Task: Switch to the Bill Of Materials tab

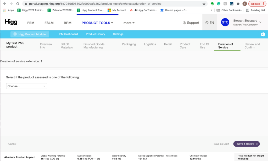Action: click(67, 46)
